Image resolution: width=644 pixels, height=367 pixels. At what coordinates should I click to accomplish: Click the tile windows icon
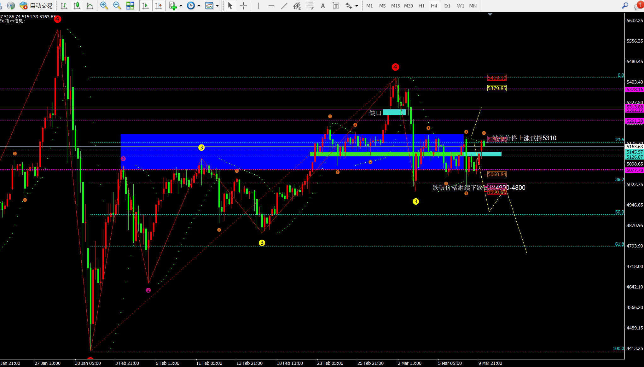(130, 5)
